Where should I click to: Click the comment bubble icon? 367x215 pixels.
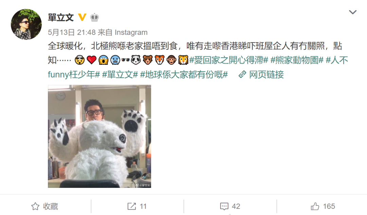(x=224, y=207)
